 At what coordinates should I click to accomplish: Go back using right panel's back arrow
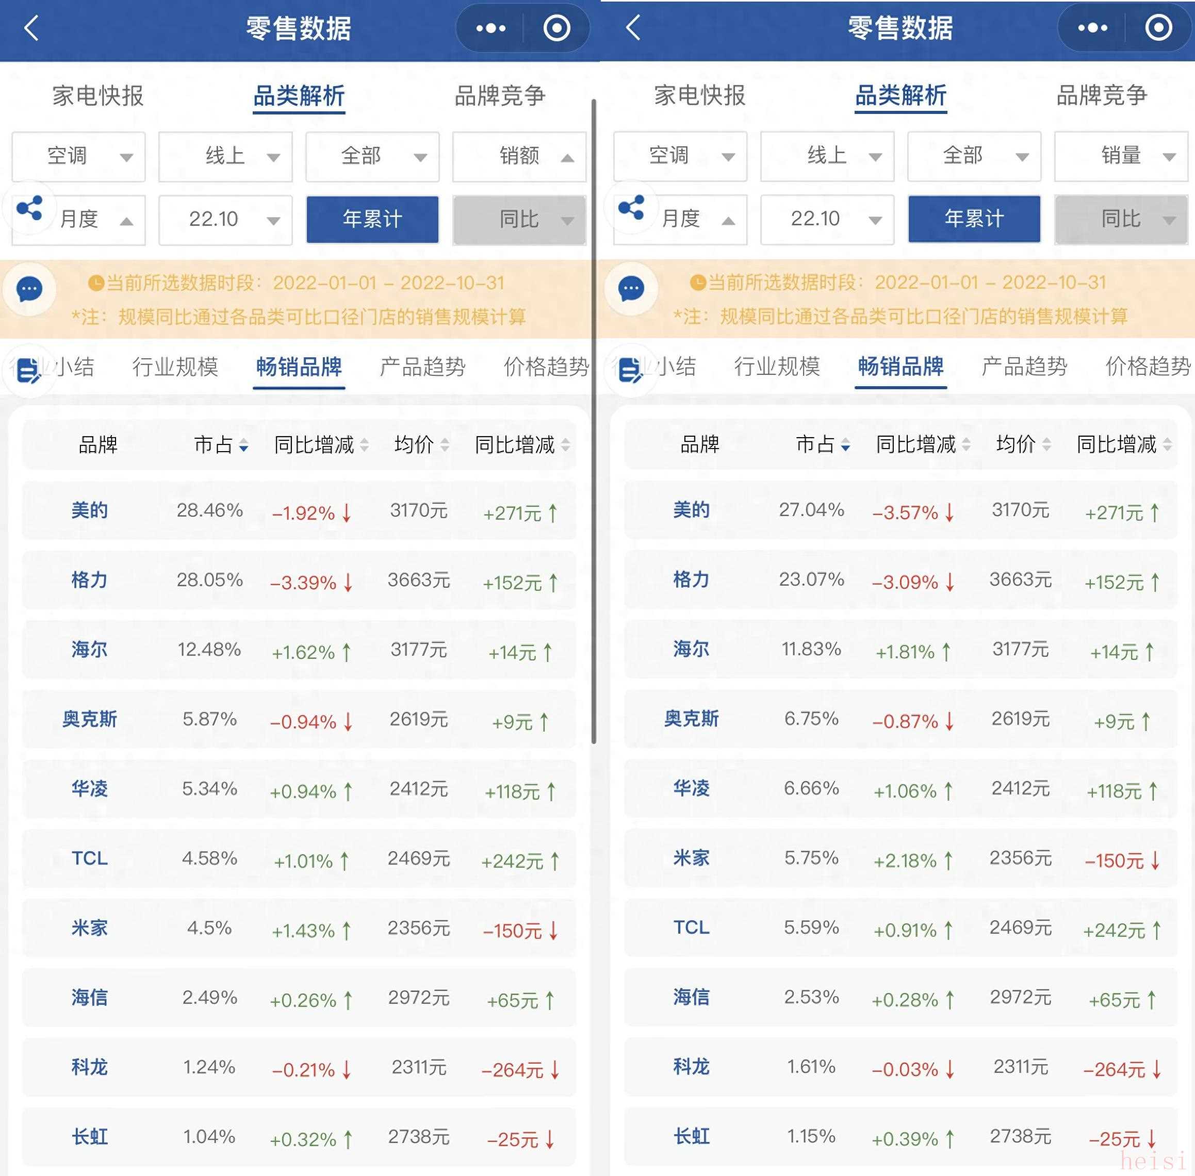(x=633, y=28)
